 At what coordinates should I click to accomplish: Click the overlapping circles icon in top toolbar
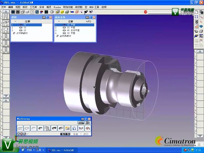click(x=52, y=12)
